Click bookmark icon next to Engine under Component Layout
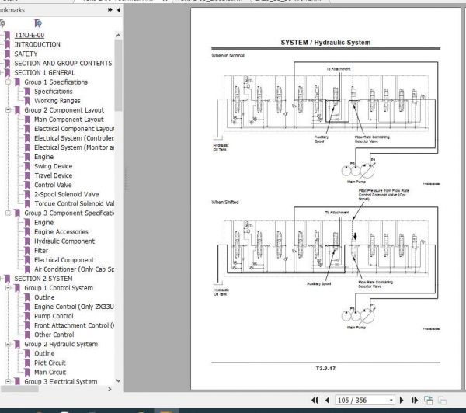Image resolution: width=466 pixels, height=413 pixels. tap(27, 157)
